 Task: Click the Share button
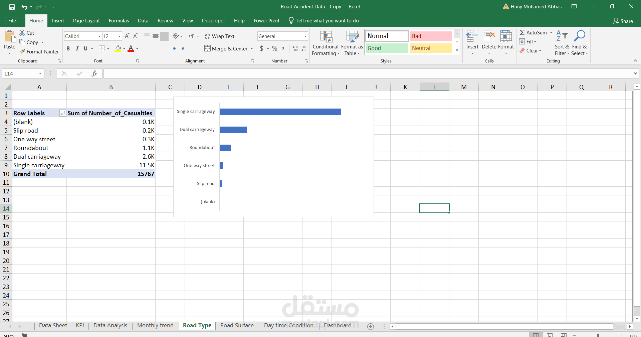pyautogui.click(x=623, y=21)
